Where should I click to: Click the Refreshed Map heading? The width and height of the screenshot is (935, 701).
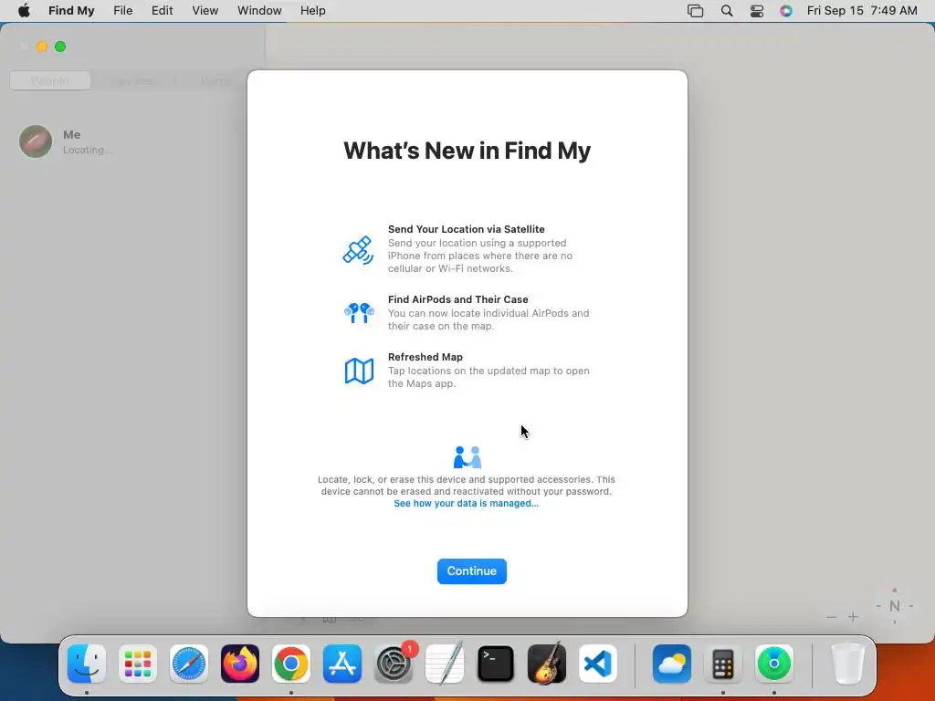click(x=425, y=357)
